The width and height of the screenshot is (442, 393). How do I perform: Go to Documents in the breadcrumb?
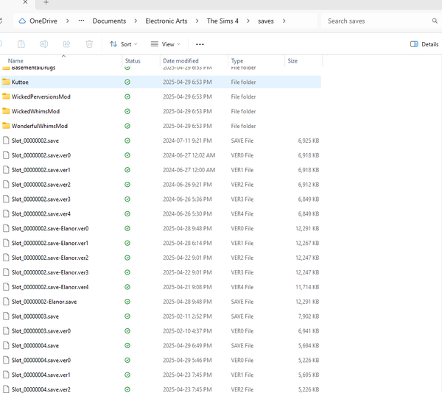click(x=109, y=21)
